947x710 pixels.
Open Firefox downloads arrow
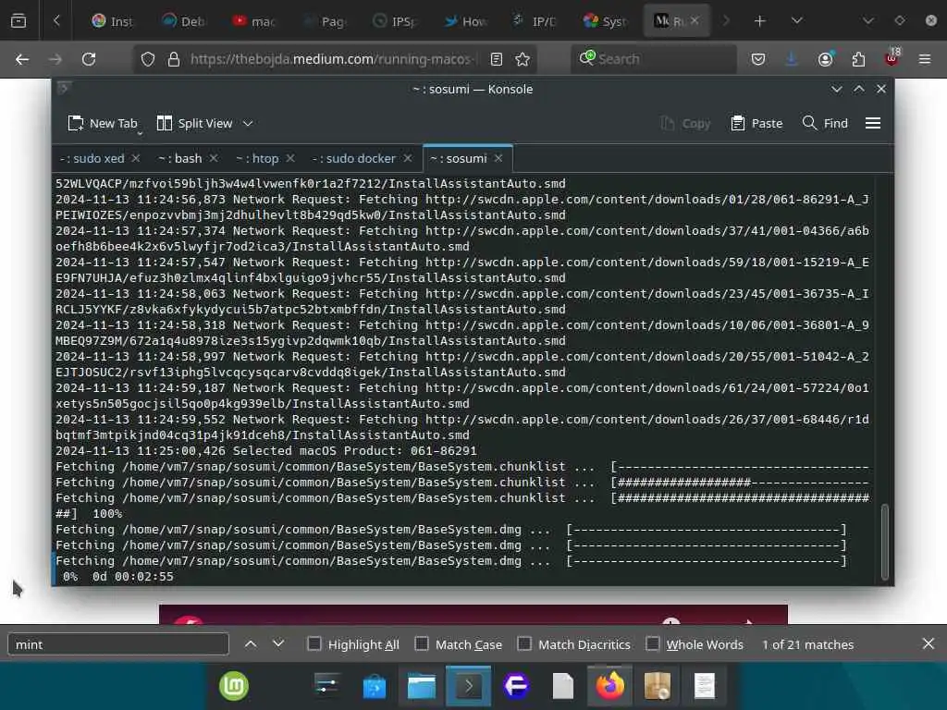point(792,59)
